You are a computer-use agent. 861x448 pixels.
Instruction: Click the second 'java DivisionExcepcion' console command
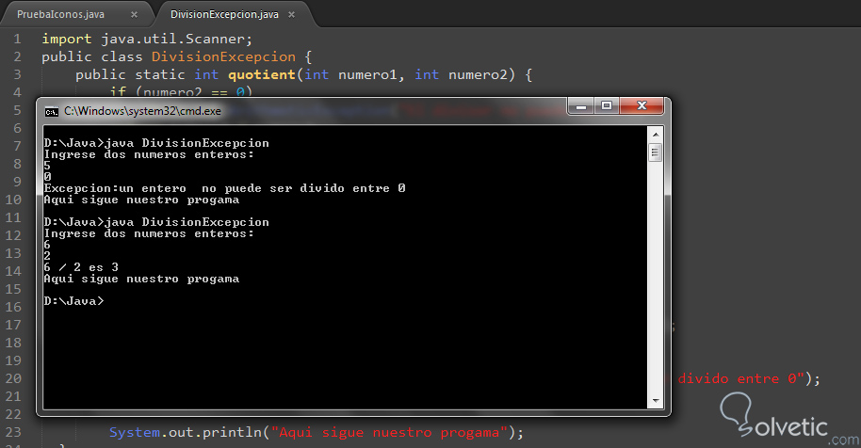[187, 222]
